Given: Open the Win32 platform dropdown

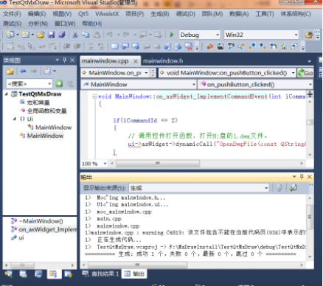Looking at the screenshot, I should pos(261,35).
